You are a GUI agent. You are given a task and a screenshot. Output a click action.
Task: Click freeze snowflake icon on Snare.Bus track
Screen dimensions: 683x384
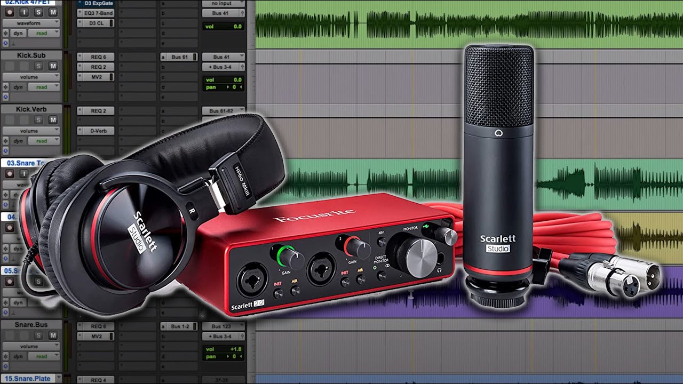[x=5, y=356]
